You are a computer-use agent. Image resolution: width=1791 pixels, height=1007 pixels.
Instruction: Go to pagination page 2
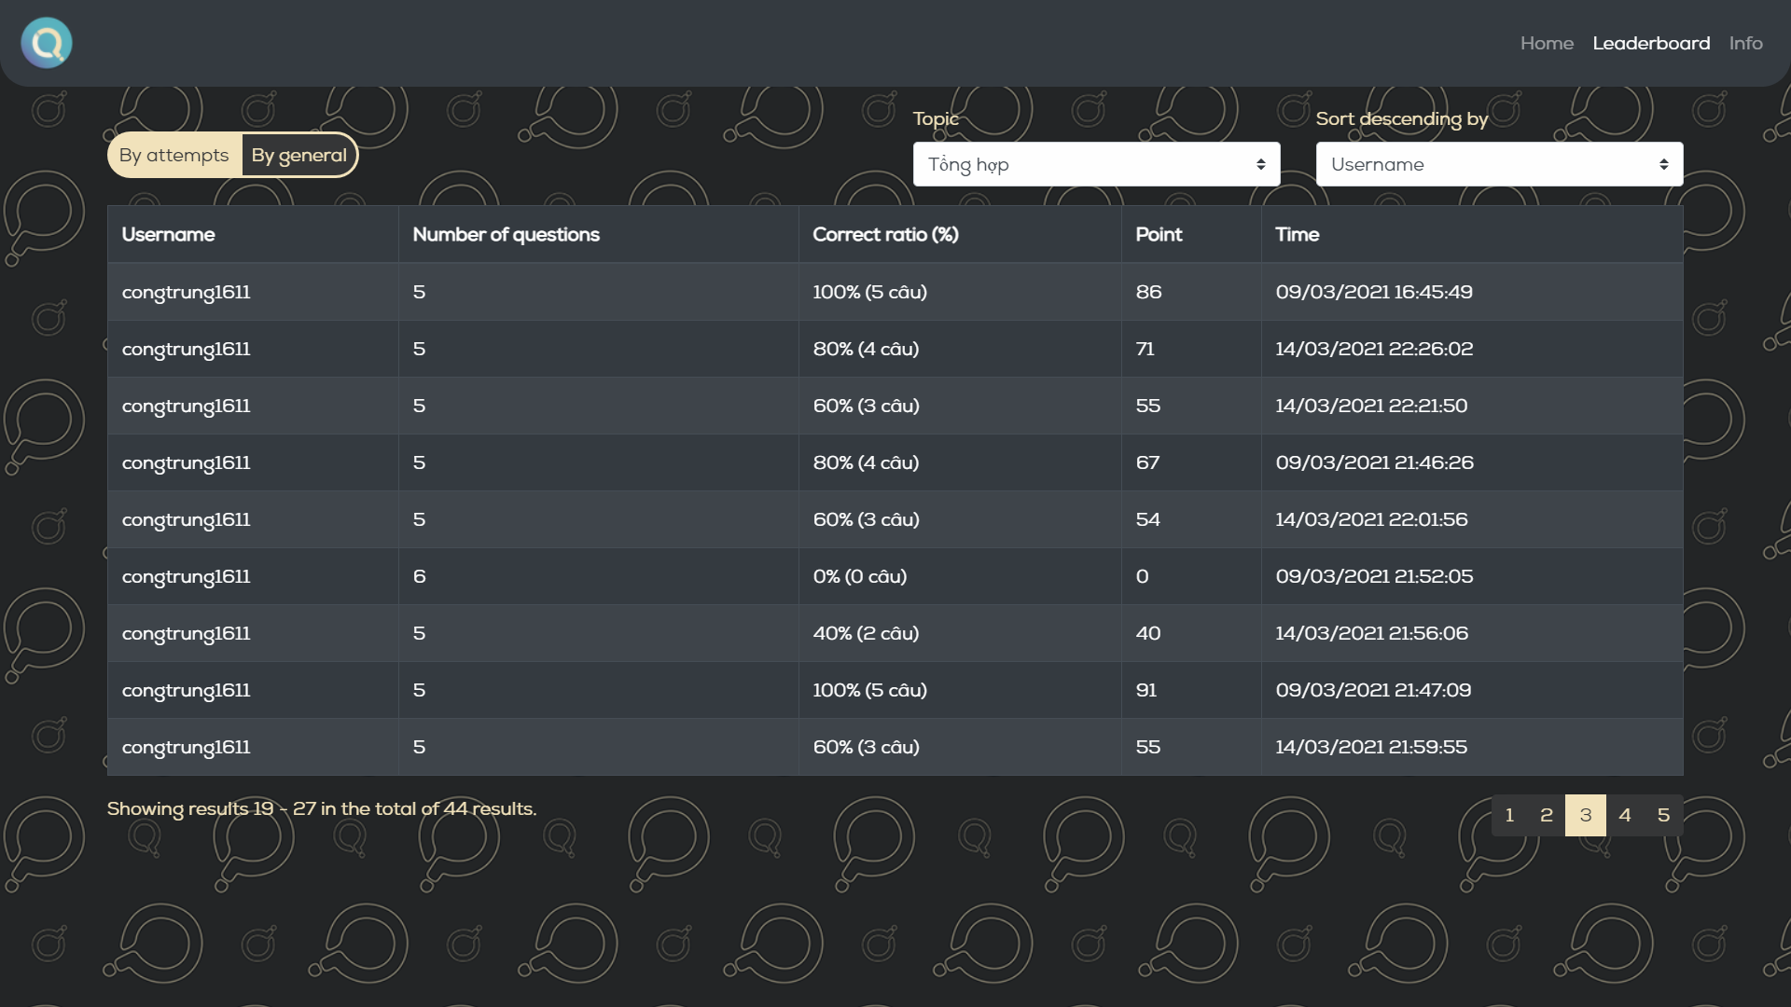click(x=1547, y=816)
